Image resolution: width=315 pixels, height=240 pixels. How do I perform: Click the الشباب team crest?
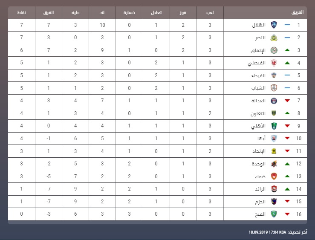(274, 88)
